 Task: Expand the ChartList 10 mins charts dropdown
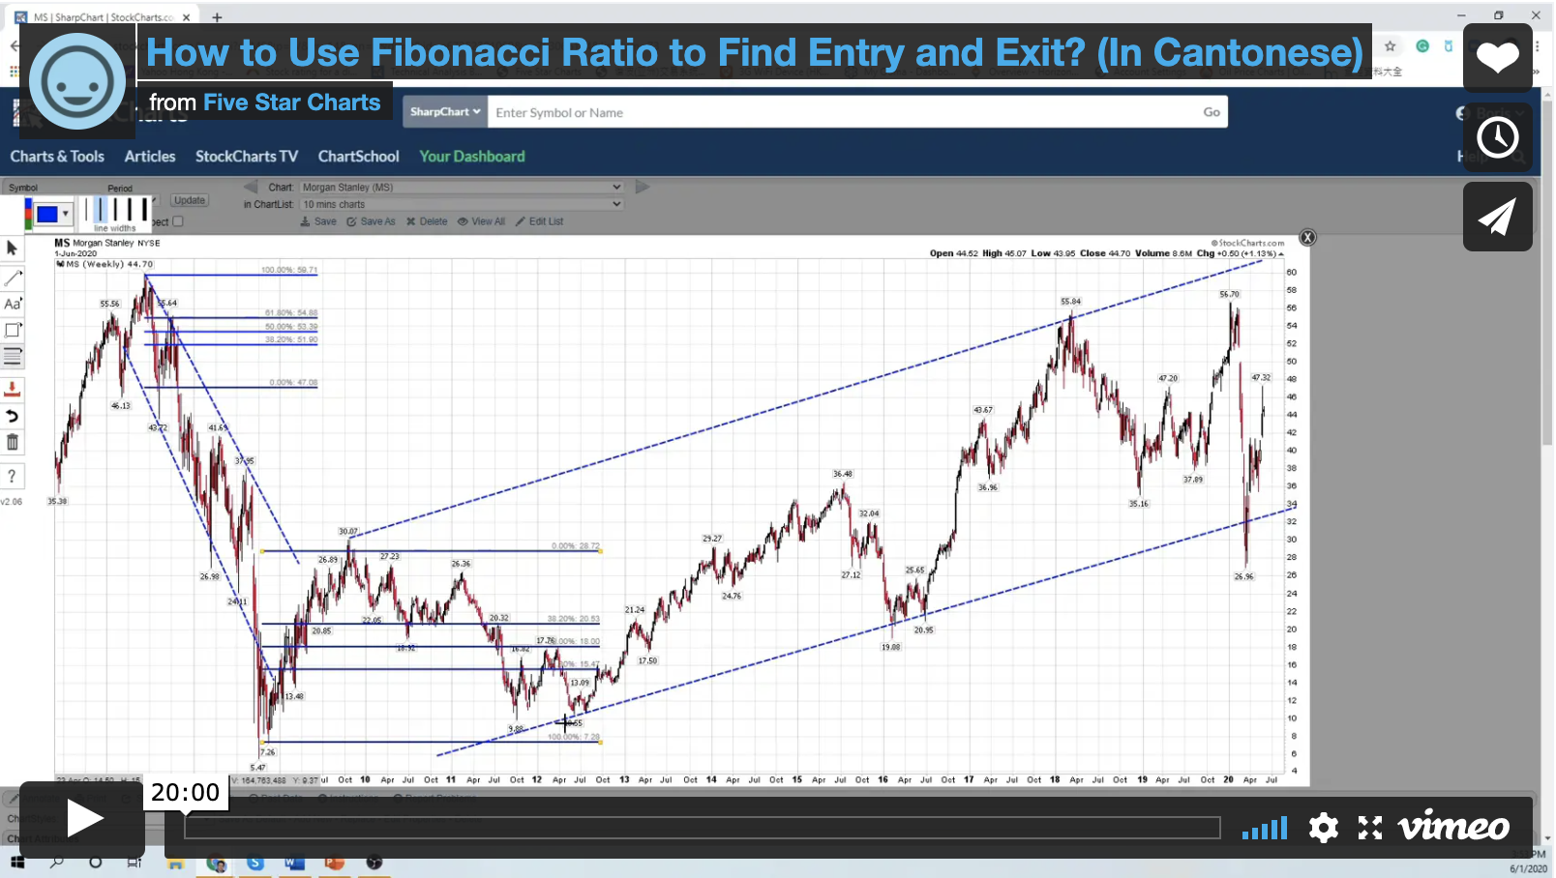[x=462, y=204]
